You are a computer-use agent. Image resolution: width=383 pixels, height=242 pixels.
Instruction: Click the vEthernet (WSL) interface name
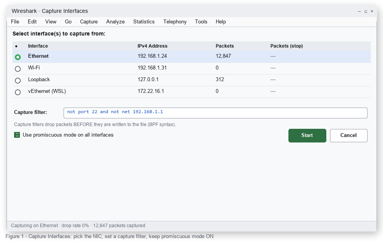[x=47, y=91]
